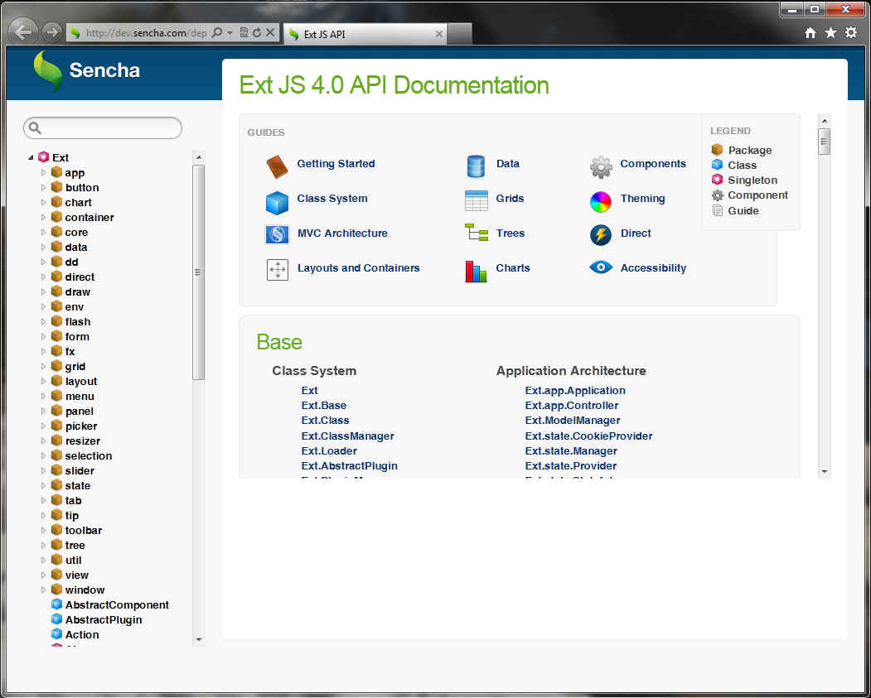This screenshot has height=698, width=871.
Task: Open the Ext.ClassManager link
Action: coord(348,436)
